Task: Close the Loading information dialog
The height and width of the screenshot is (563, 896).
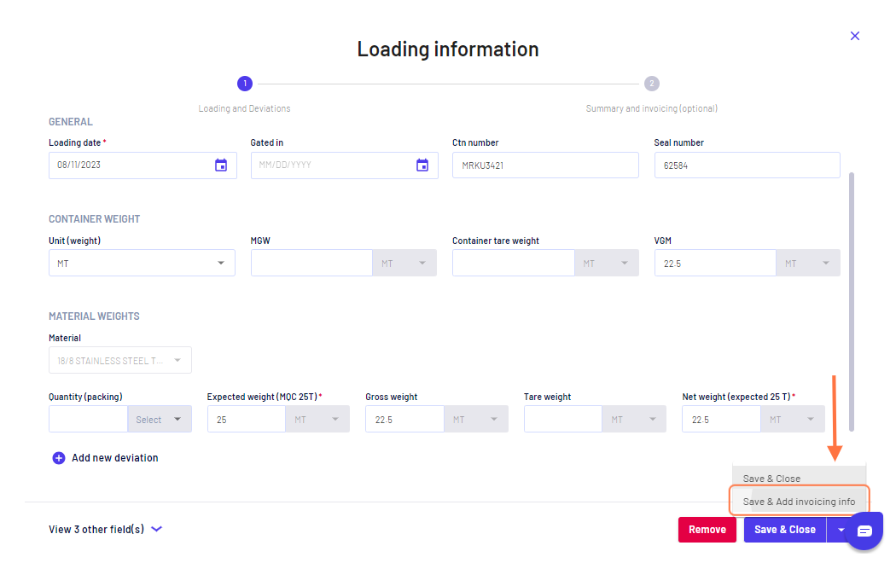Action: 855,36
